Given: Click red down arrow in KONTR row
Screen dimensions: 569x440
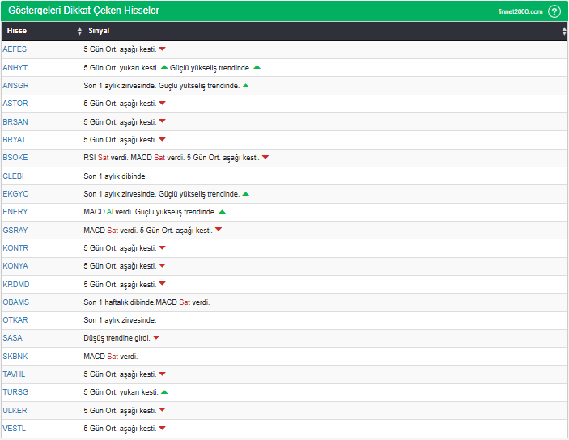Looking at the screenshot, I should click(x=162, y=247).
